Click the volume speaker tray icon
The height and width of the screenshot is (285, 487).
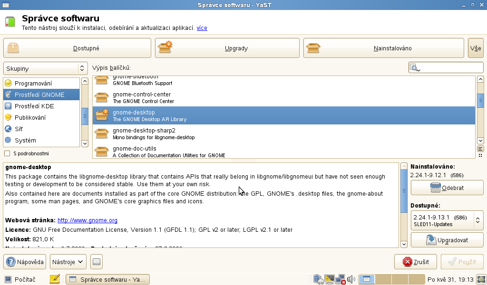click(x=351, y=279)
